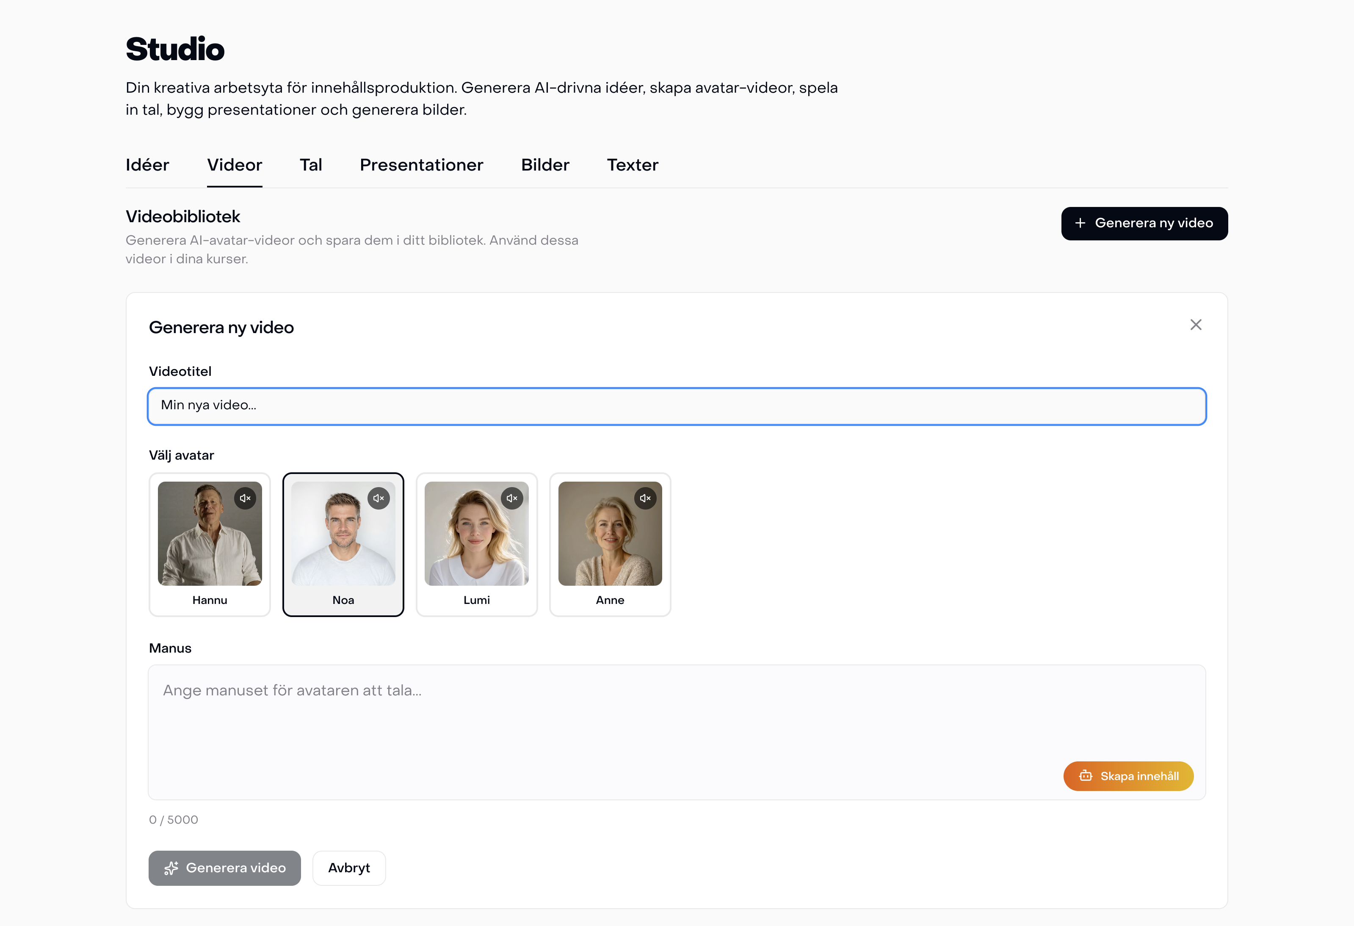
Task: Open the Idéer tab
Action: 147,165
